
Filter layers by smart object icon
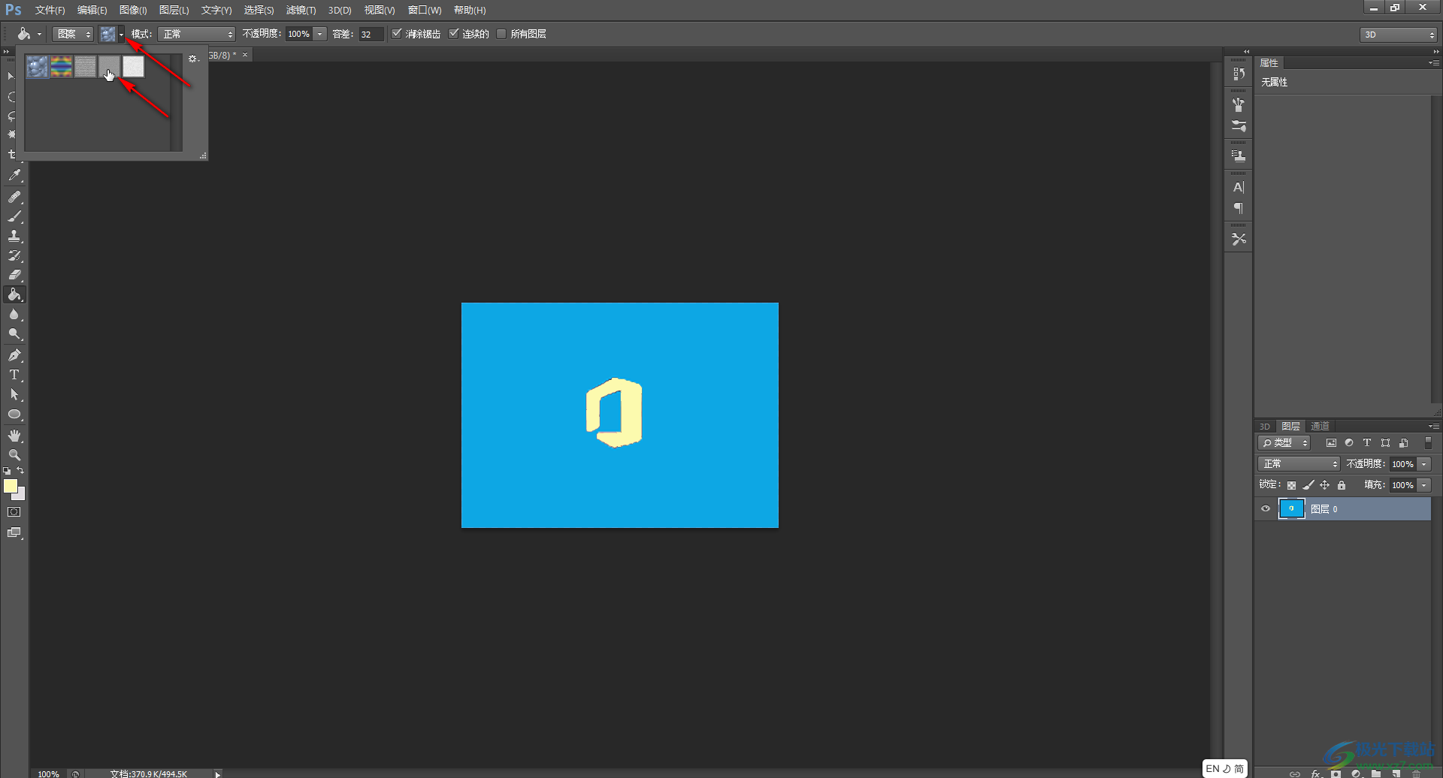tap(1403, 443)
